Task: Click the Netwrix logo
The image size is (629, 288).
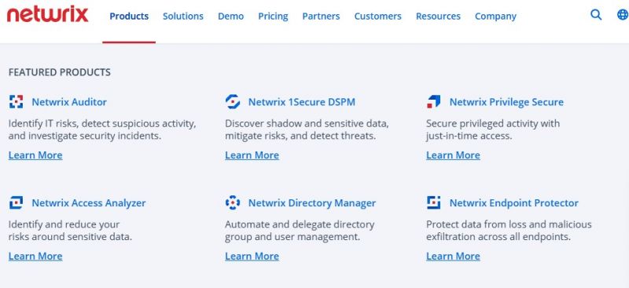Action: 48,15
